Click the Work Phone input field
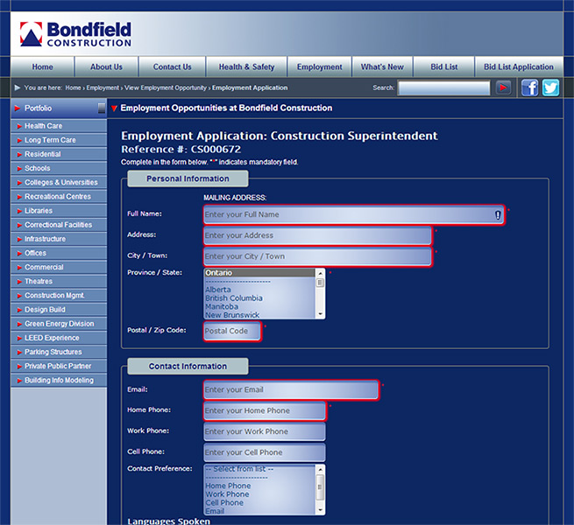 pos(265,431)
